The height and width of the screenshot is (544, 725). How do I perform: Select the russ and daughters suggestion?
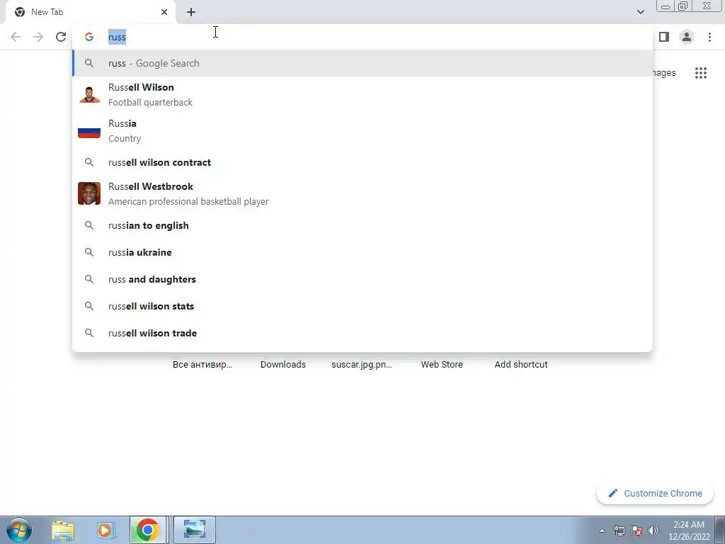pyautogui.click(x=362, y=279)
